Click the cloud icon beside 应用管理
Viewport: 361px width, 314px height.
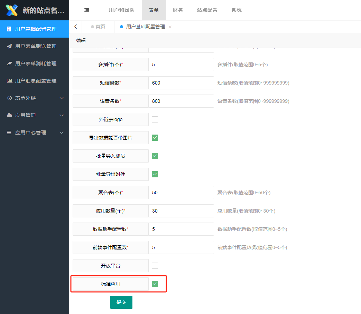[x=9, y=115]
